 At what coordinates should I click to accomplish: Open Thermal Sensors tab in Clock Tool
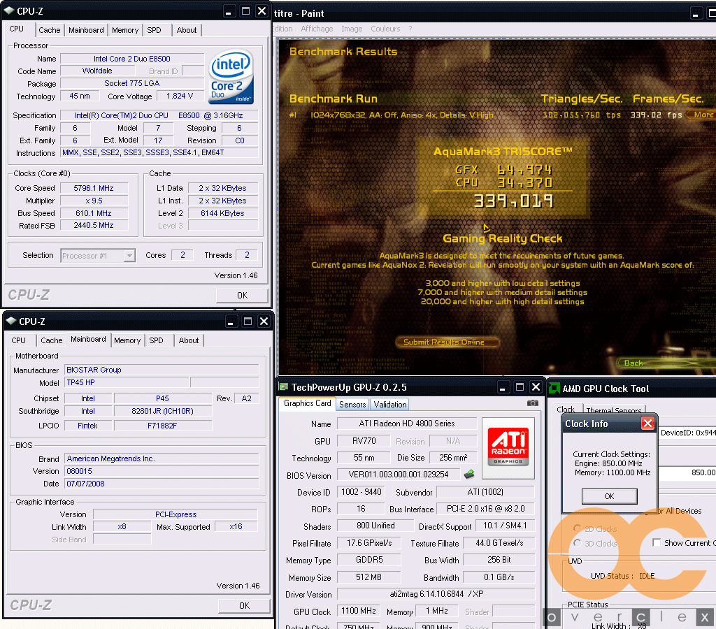614,410
